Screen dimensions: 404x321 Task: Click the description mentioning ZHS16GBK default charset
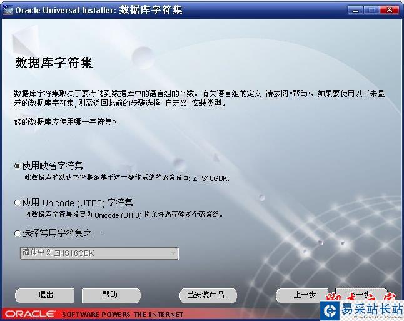click(126, 178)
